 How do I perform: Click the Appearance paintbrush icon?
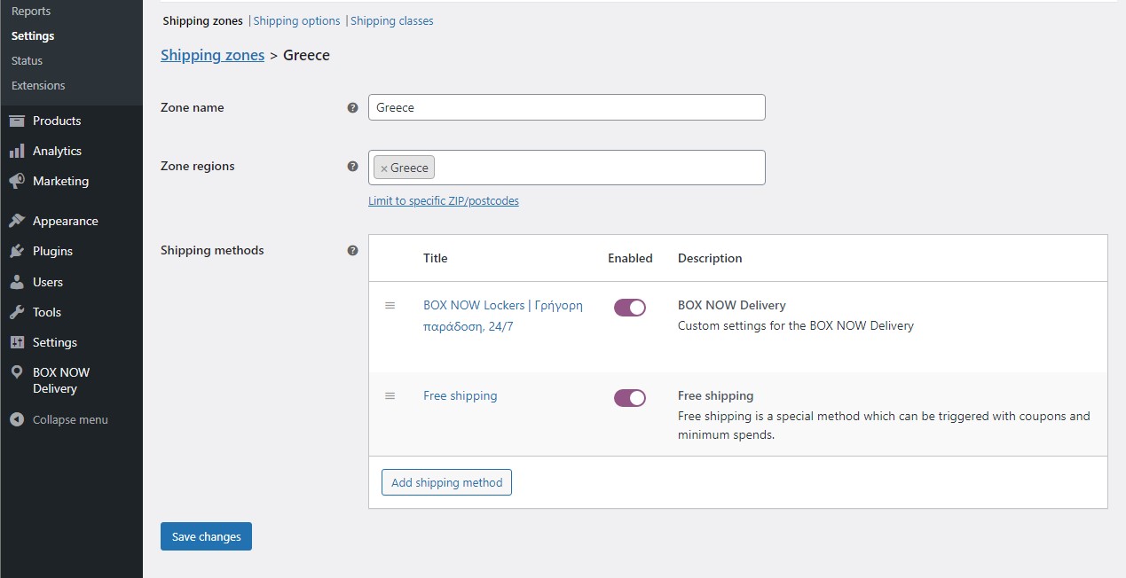(x=17, y=221)
